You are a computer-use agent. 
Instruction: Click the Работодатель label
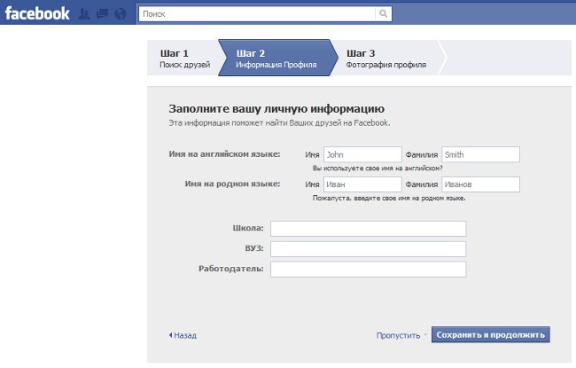pyautogui.click(x=231, y=269)
